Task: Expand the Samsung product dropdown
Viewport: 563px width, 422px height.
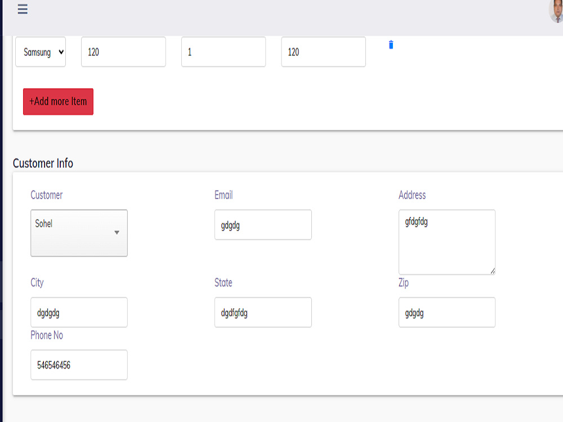Action: [41, 52]
